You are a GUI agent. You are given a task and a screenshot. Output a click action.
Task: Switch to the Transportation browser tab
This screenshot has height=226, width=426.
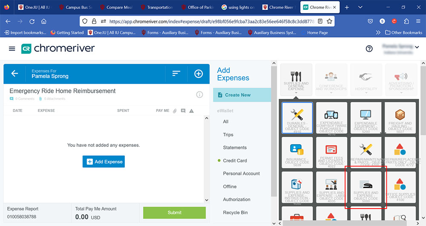[157, 7]
